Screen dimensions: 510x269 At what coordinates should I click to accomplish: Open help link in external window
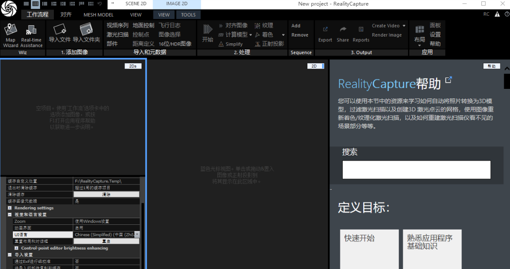coord(449,80)
